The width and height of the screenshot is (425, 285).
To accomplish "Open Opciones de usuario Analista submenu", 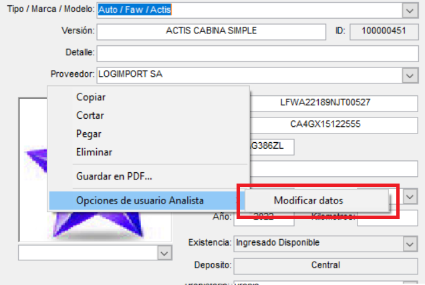I will [140, 200].
